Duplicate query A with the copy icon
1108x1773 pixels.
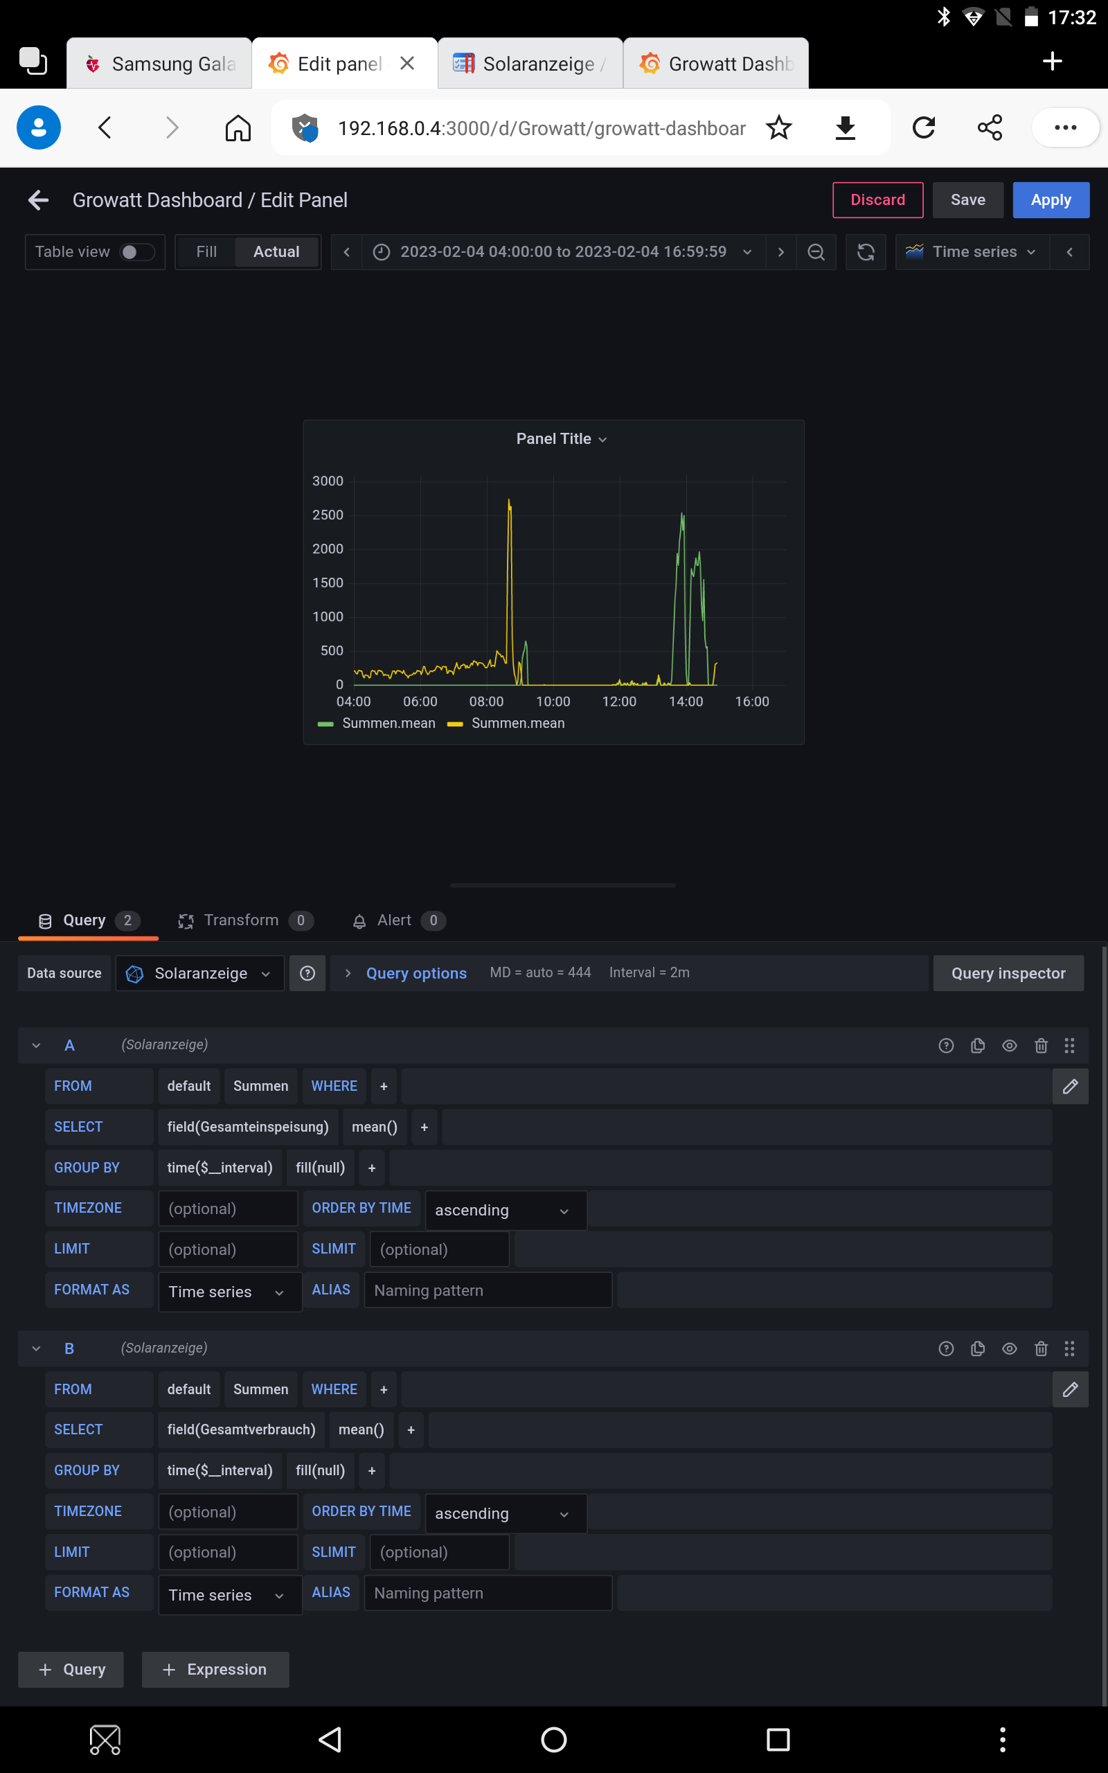[x=978, y=1046]
